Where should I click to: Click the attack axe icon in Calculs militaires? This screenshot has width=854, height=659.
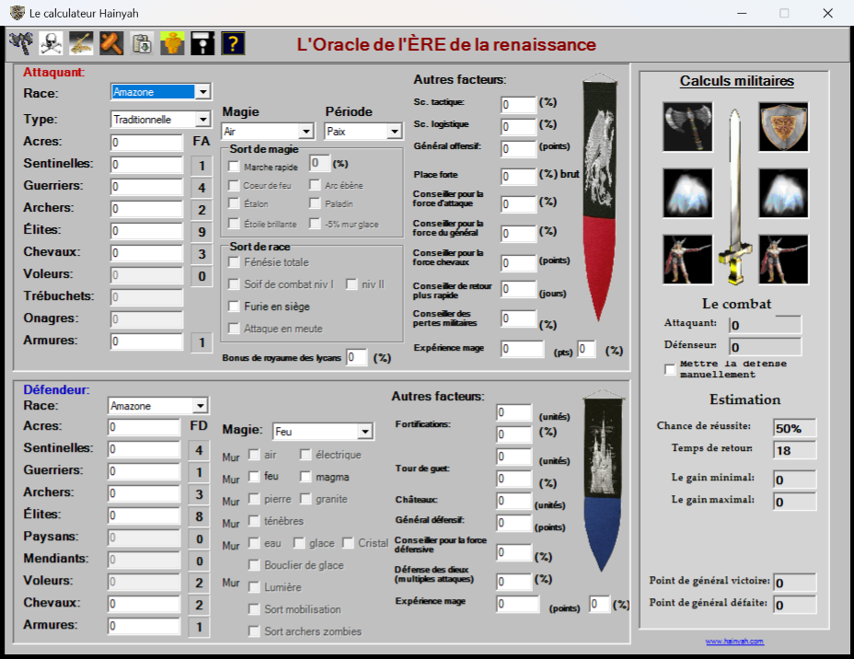pyautogui.click(x=687, y=126)
